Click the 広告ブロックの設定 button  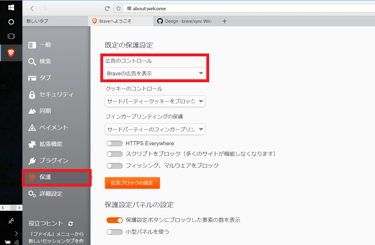(x=132, y=183)
